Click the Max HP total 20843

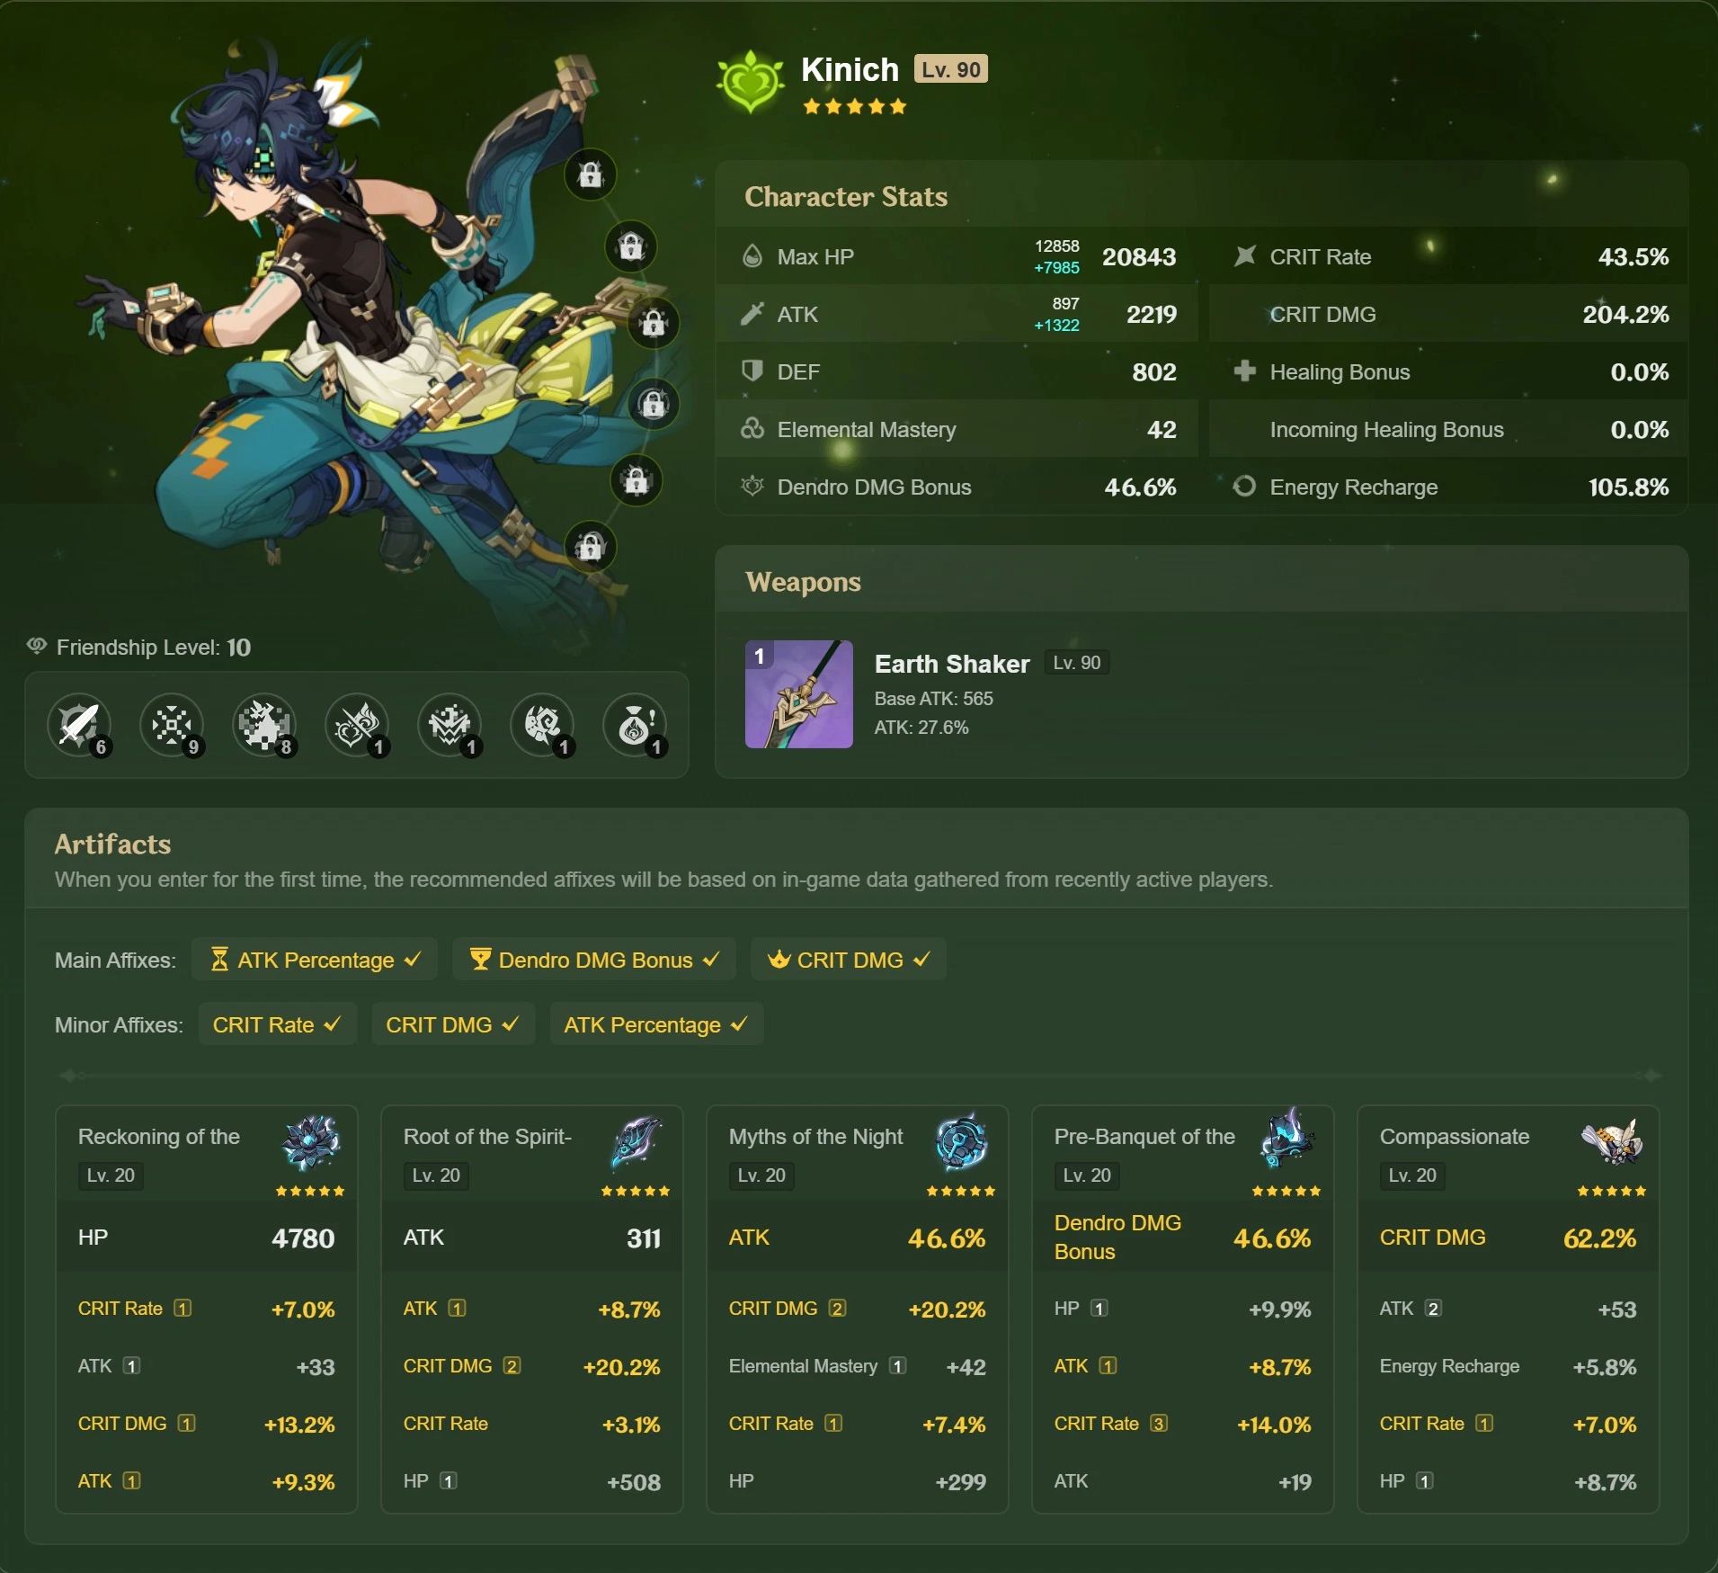click(1139, 257)
